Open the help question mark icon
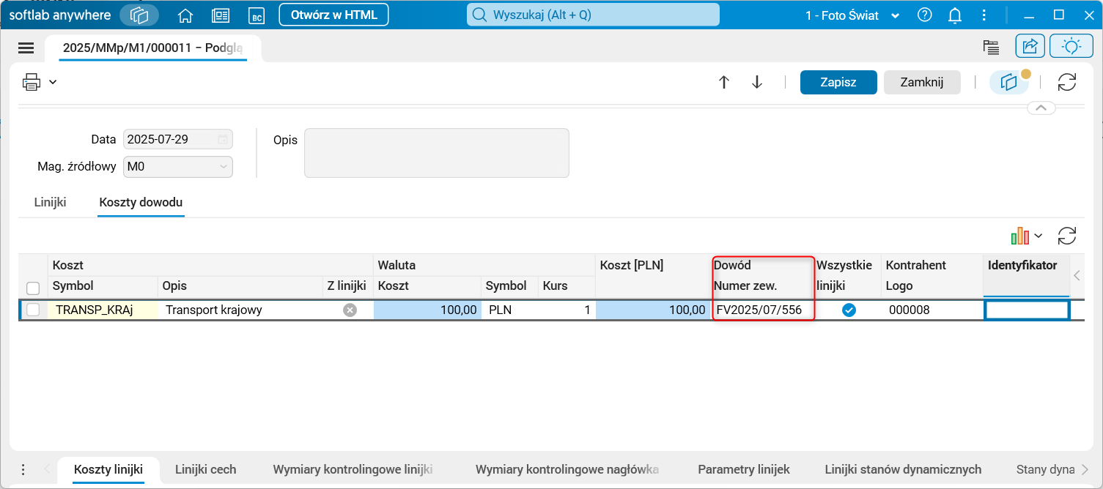Viewport: 1103px width, 489px height. coord(925,15)
